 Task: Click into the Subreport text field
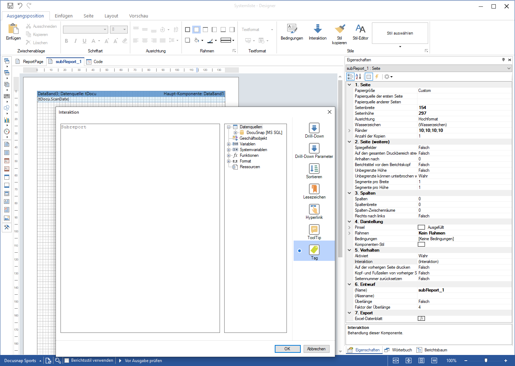pos(140,228)
